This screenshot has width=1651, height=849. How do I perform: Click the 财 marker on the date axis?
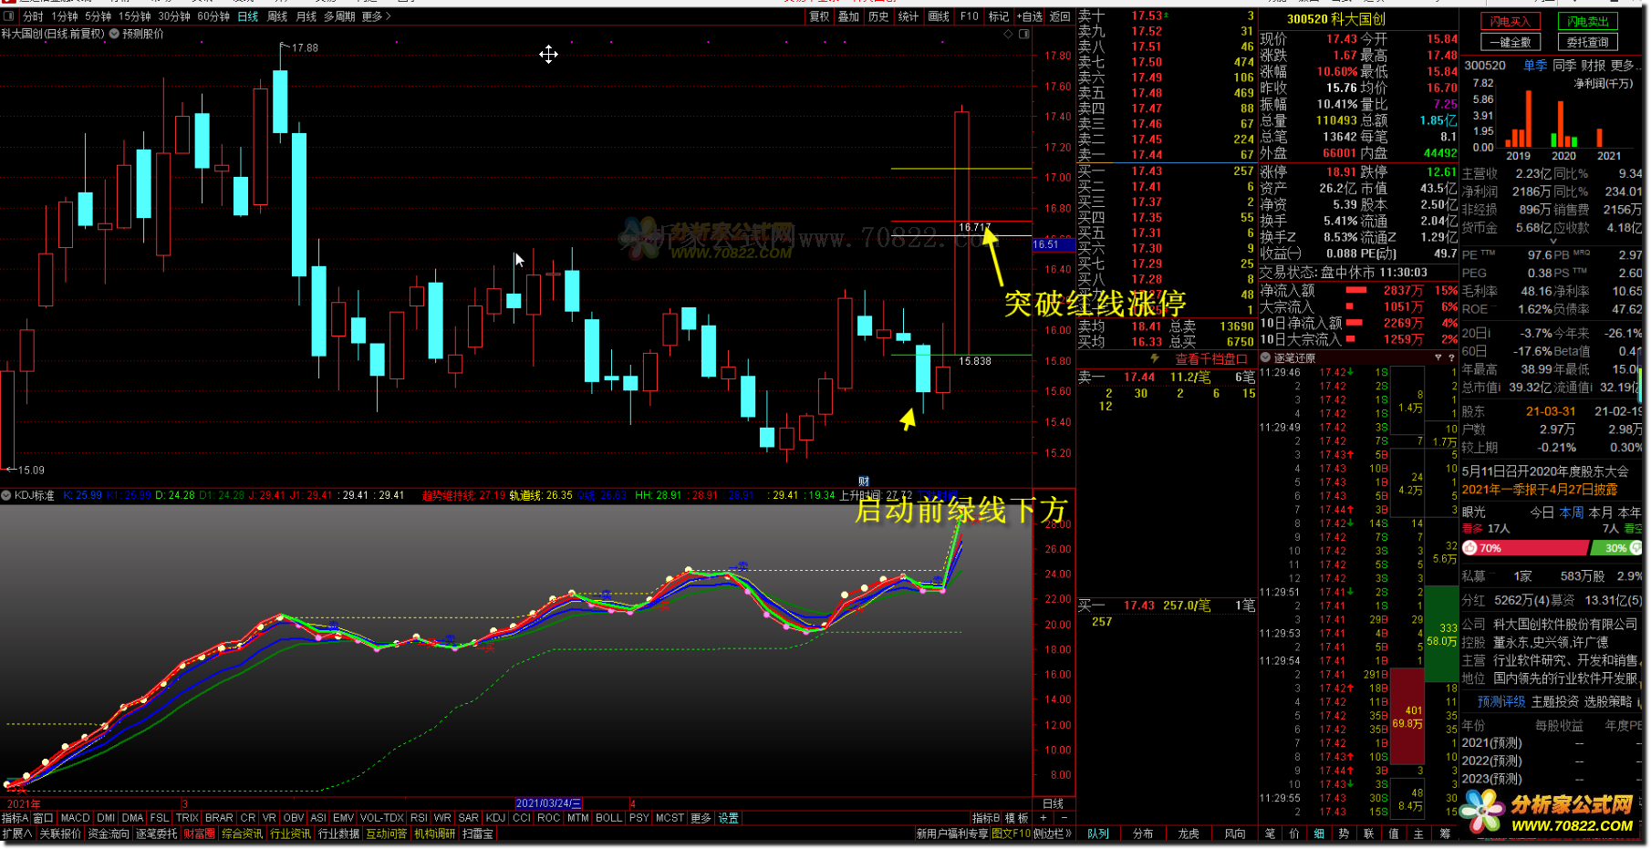(x=864, y=481)
